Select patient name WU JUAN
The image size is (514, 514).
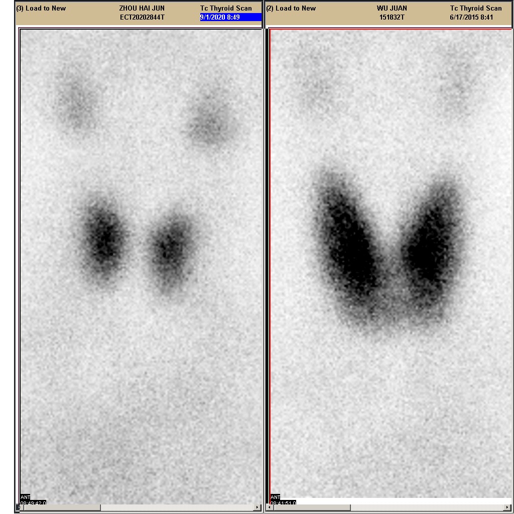392,8
